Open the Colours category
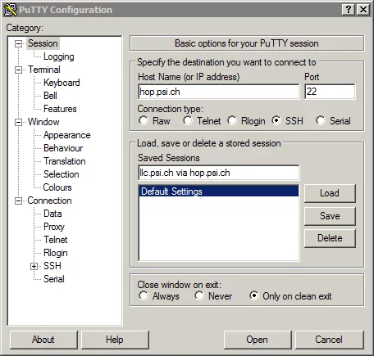The image size is (374, 356). coord(57,187)
